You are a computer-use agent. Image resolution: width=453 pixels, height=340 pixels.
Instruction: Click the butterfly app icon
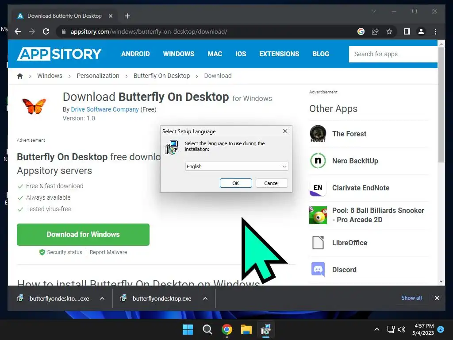pos(34,106)
